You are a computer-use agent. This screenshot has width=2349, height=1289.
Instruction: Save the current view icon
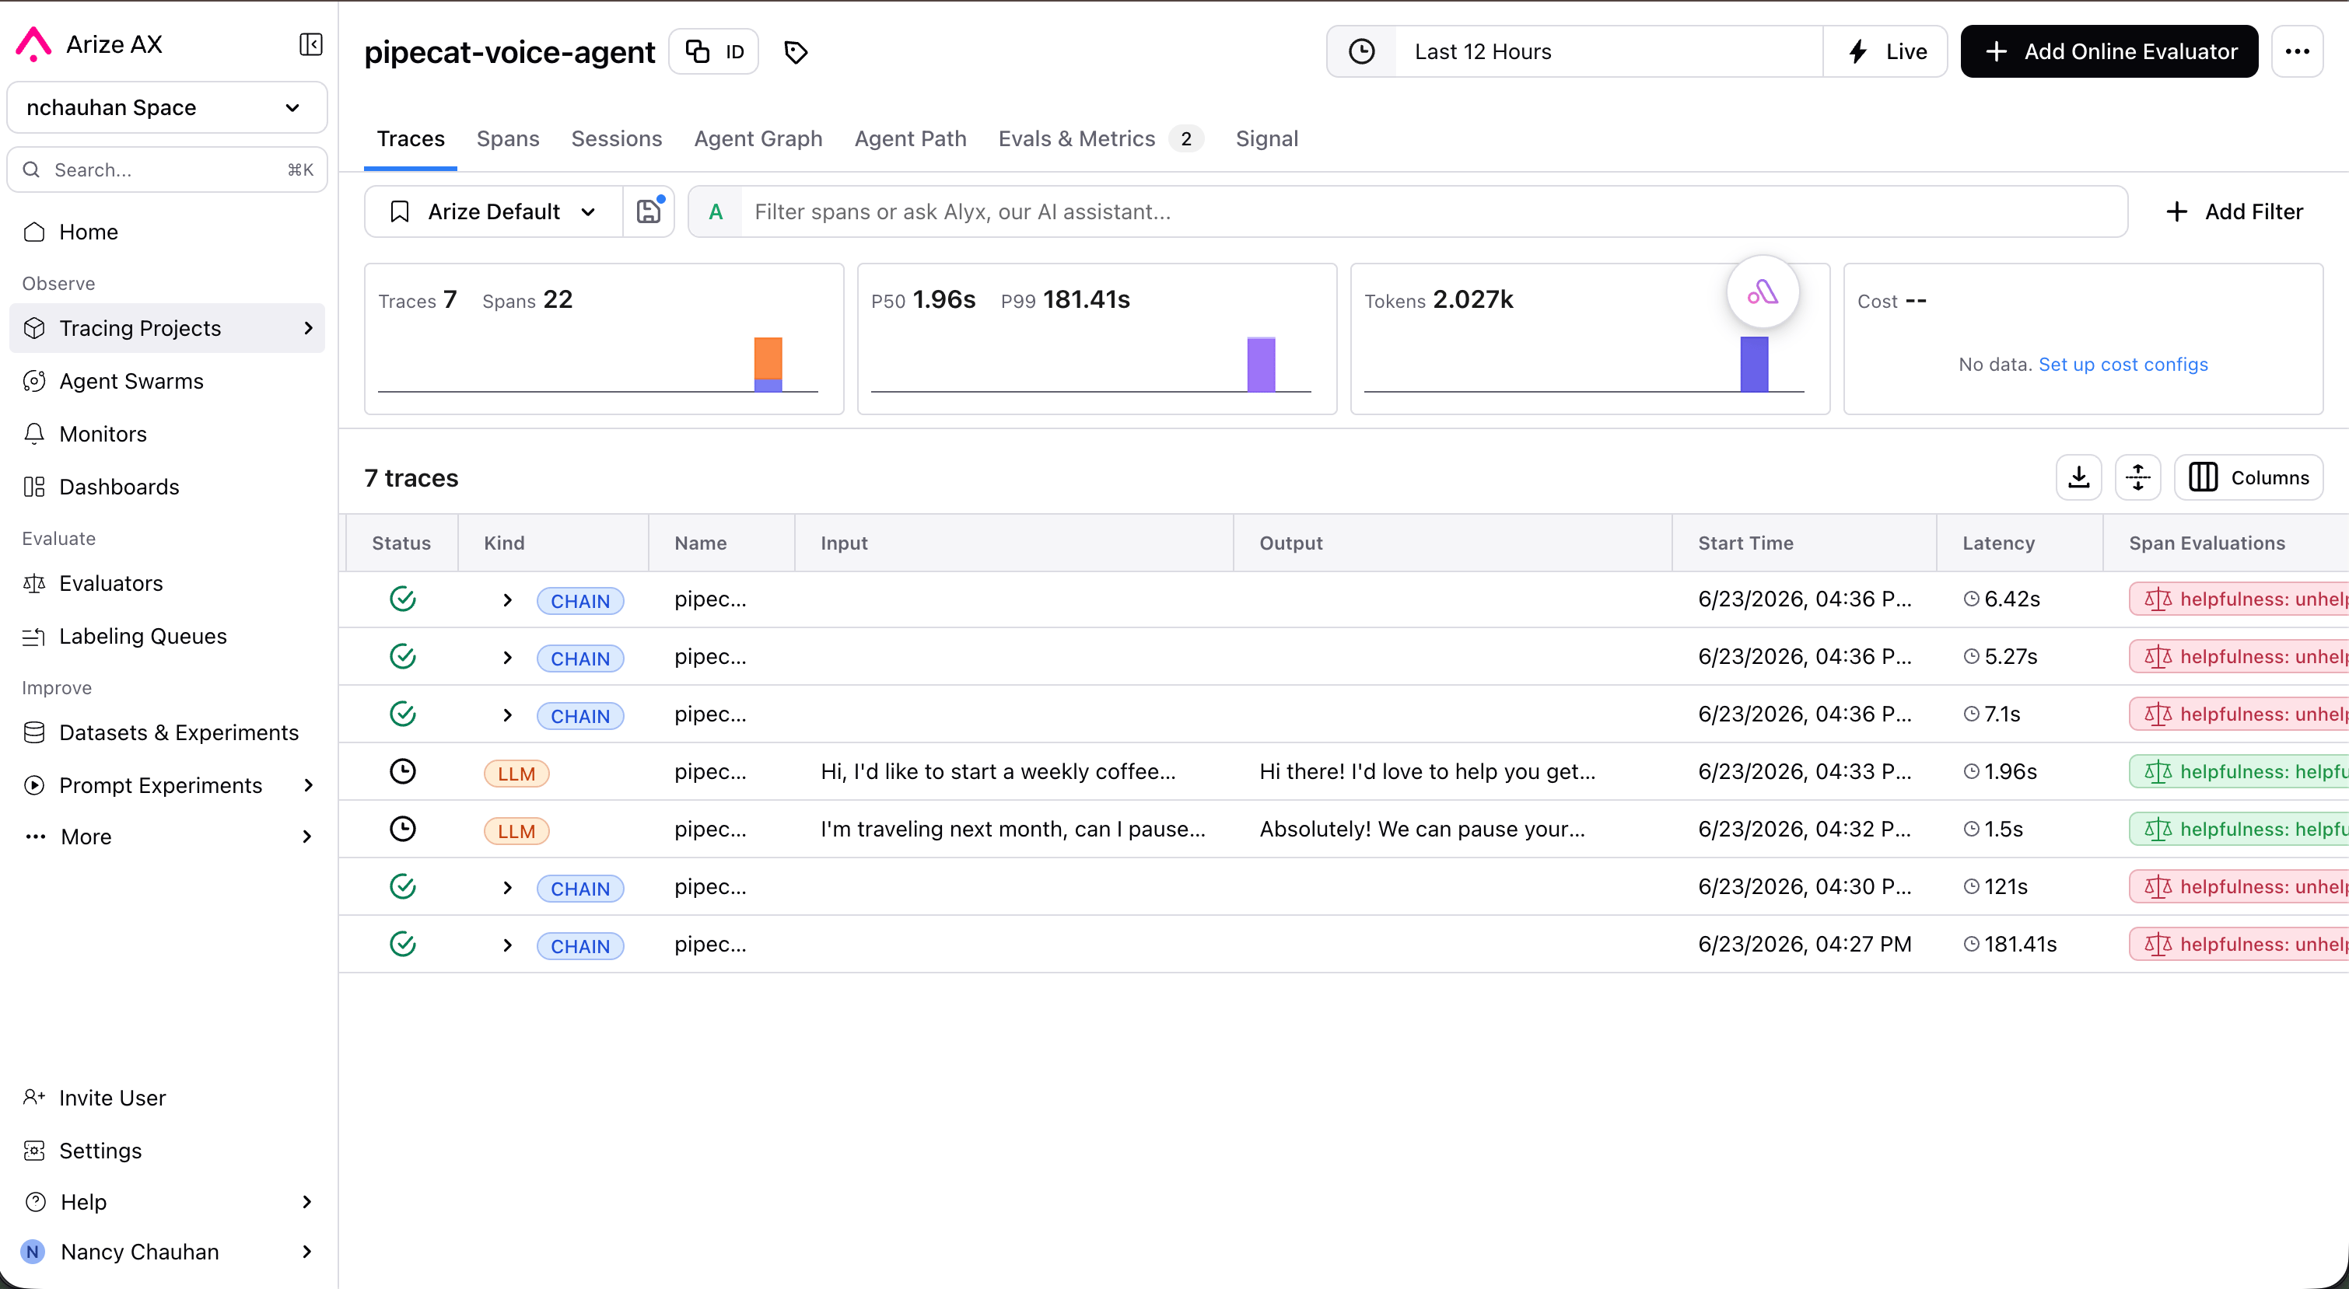(x=649, y=211)
